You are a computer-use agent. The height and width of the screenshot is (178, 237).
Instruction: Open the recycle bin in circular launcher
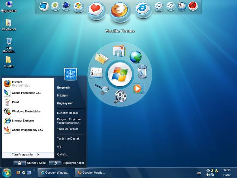142,72
